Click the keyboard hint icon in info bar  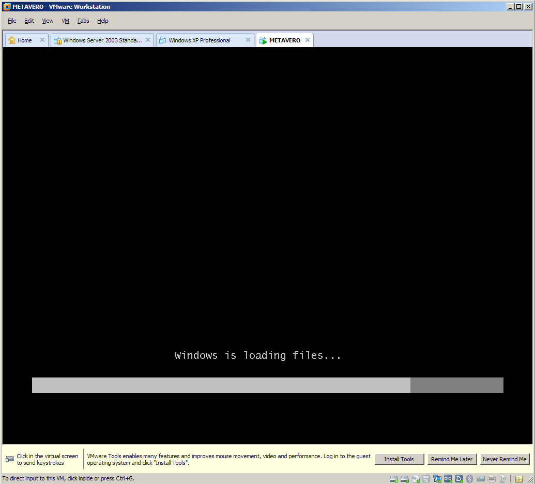[x=10, y=459]
